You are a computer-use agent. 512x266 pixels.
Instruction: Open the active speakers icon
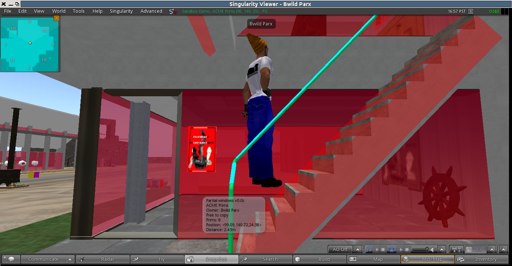(x=456, y=250)
